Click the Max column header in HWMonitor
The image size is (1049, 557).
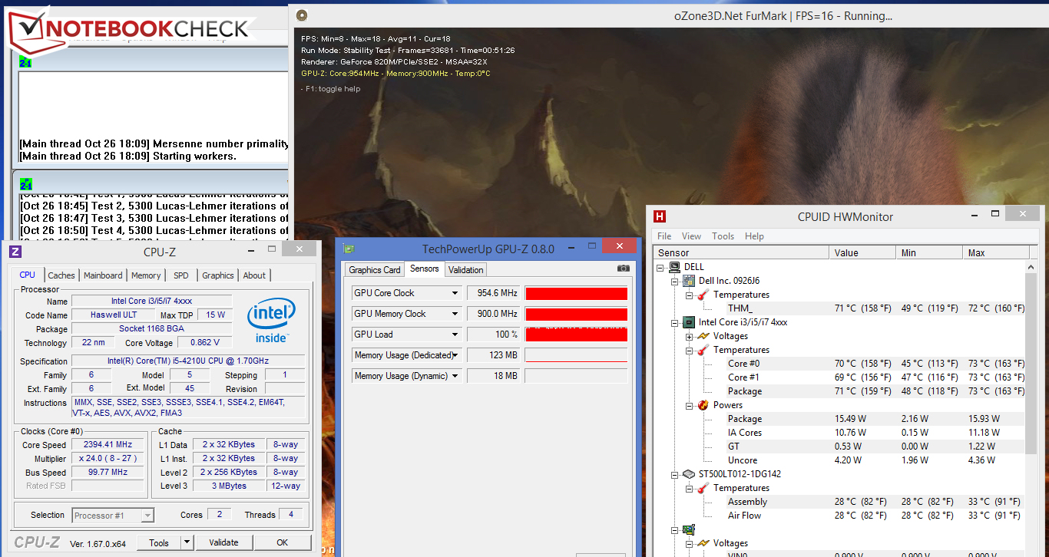pos(996,252)
